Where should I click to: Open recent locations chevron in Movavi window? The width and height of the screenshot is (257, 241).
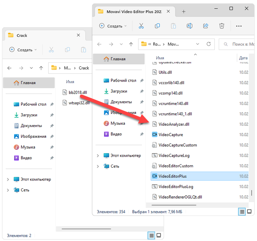[121, 44]
